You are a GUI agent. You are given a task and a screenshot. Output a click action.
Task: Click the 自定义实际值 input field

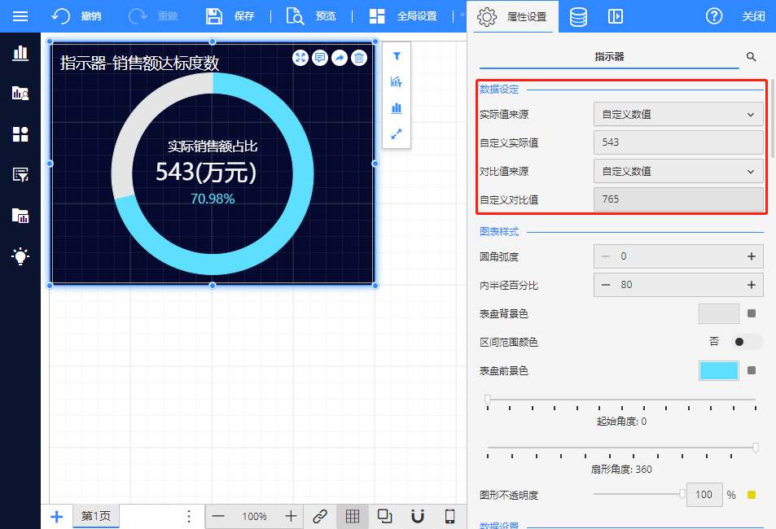[678, 142]
